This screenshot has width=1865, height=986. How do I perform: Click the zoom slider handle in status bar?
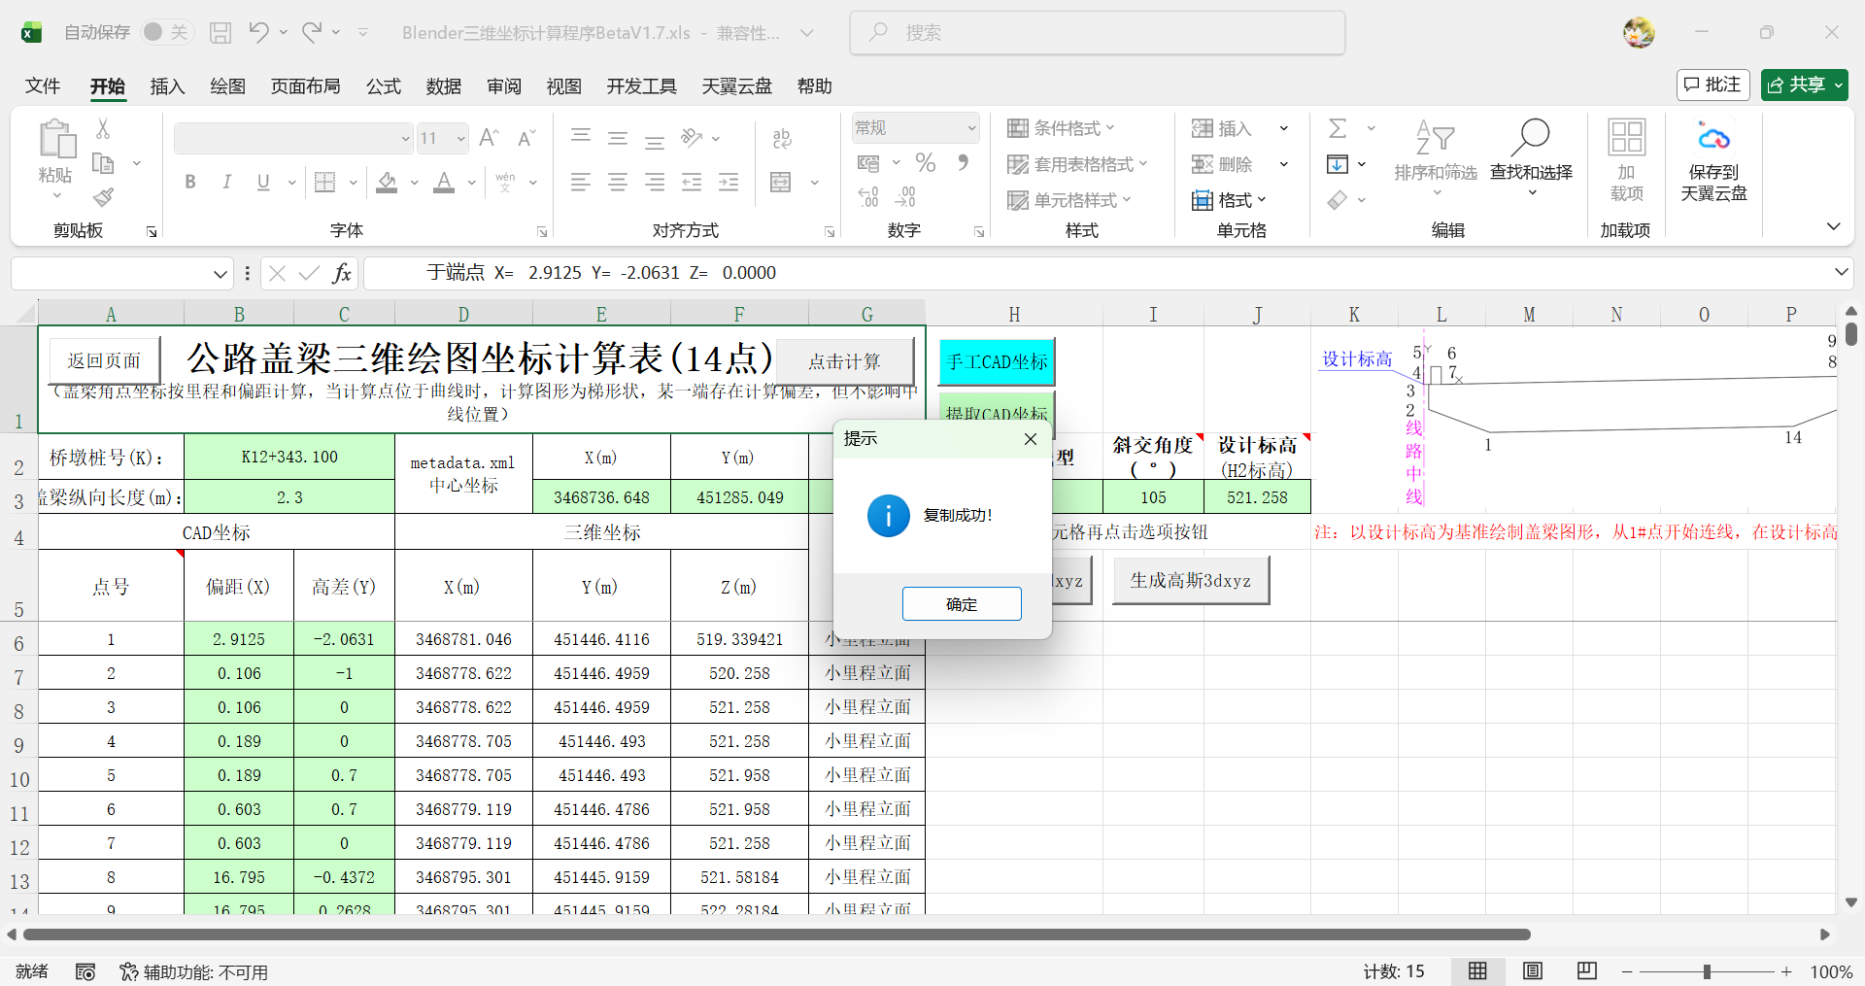coord(1707,971)
